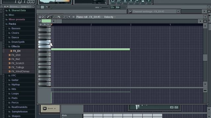Screen dimensions: 211x118
Task: Click the second small icon above the piano keys
Action: pyautogui.click(x=45, y=25)
